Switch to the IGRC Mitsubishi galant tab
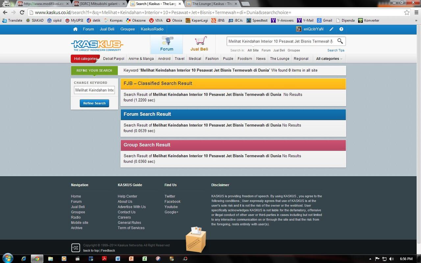Viewport: 421px width, 263px height. tap(100, 4)
